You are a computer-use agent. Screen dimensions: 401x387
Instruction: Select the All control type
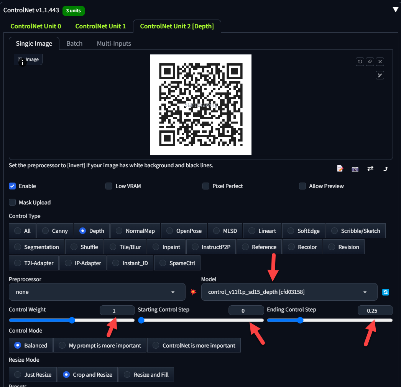tap(23, 231)
